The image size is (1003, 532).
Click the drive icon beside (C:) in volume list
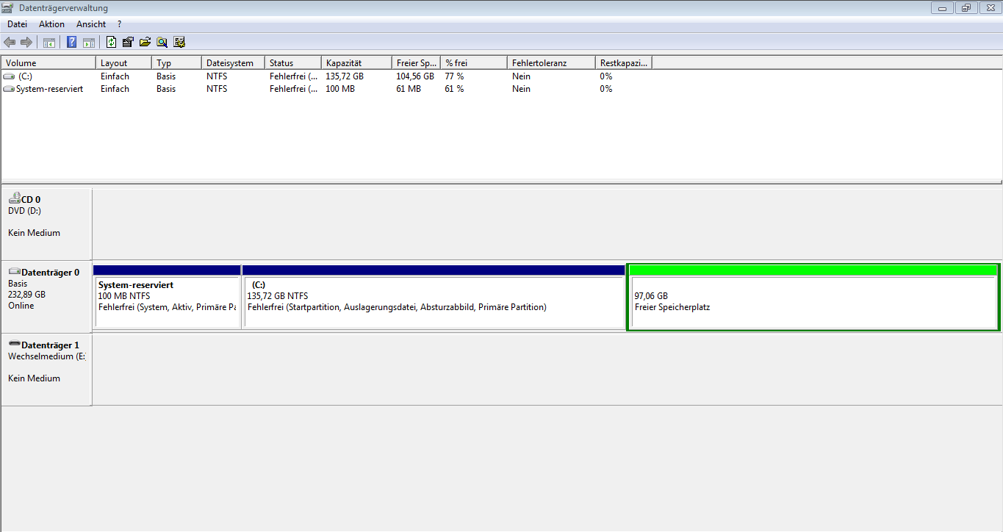(x=9, y=76)
